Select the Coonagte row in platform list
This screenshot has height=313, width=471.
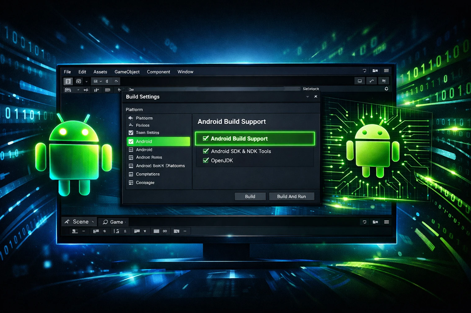point(158,183)
